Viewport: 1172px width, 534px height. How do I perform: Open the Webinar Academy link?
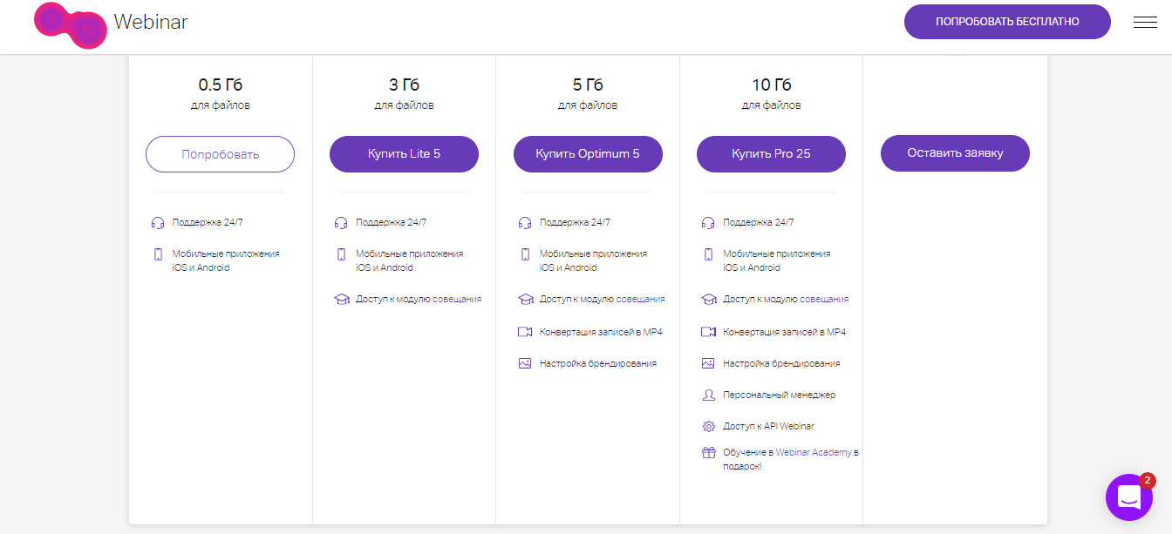click(813, 453)
